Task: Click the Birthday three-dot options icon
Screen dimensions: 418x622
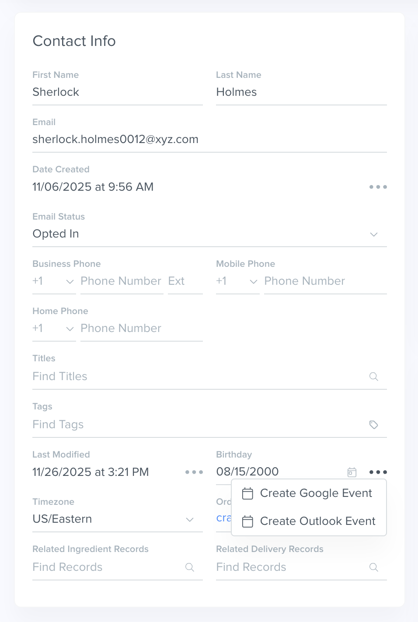Action: 378,472
